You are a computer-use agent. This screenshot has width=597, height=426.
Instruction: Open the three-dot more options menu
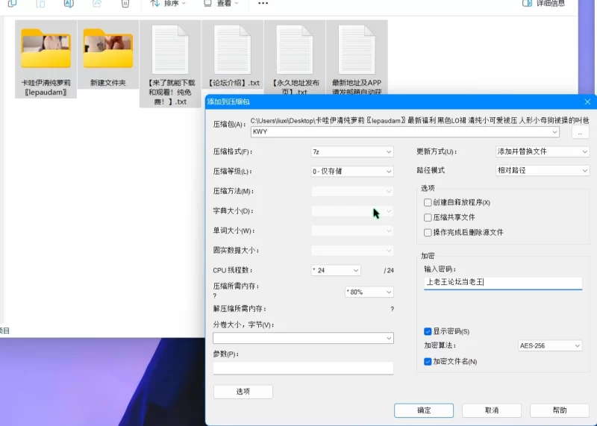(263, 4)
